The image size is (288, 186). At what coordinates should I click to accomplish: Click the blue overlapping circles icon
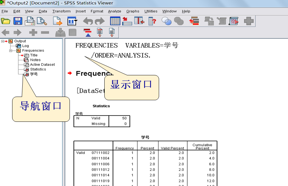point(166,21)
